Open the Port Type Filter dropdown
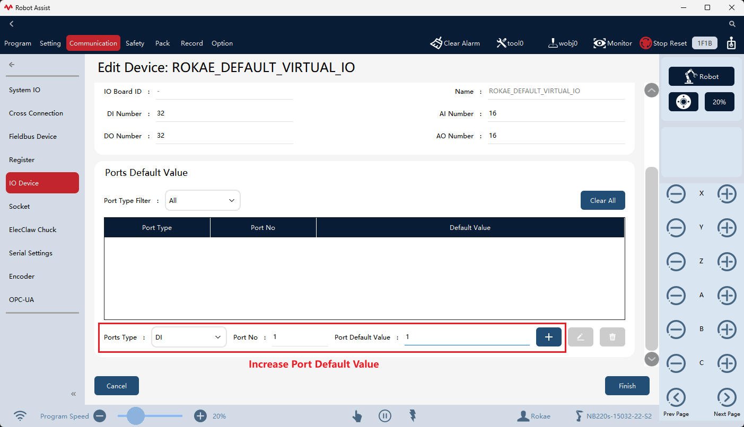The height and width of the screenshot is (427, 744). coord(203,200)
